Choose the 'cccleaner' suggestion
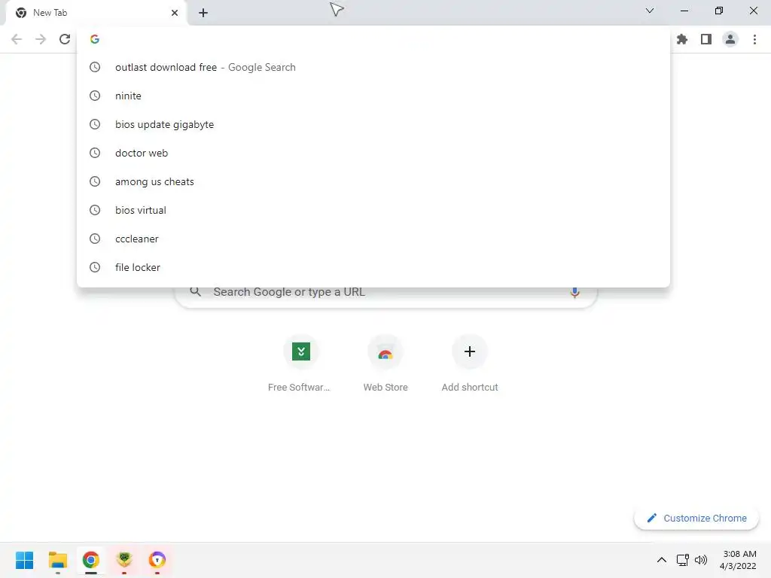This screenshot has height=578, width=771. (x=373, y=239)
